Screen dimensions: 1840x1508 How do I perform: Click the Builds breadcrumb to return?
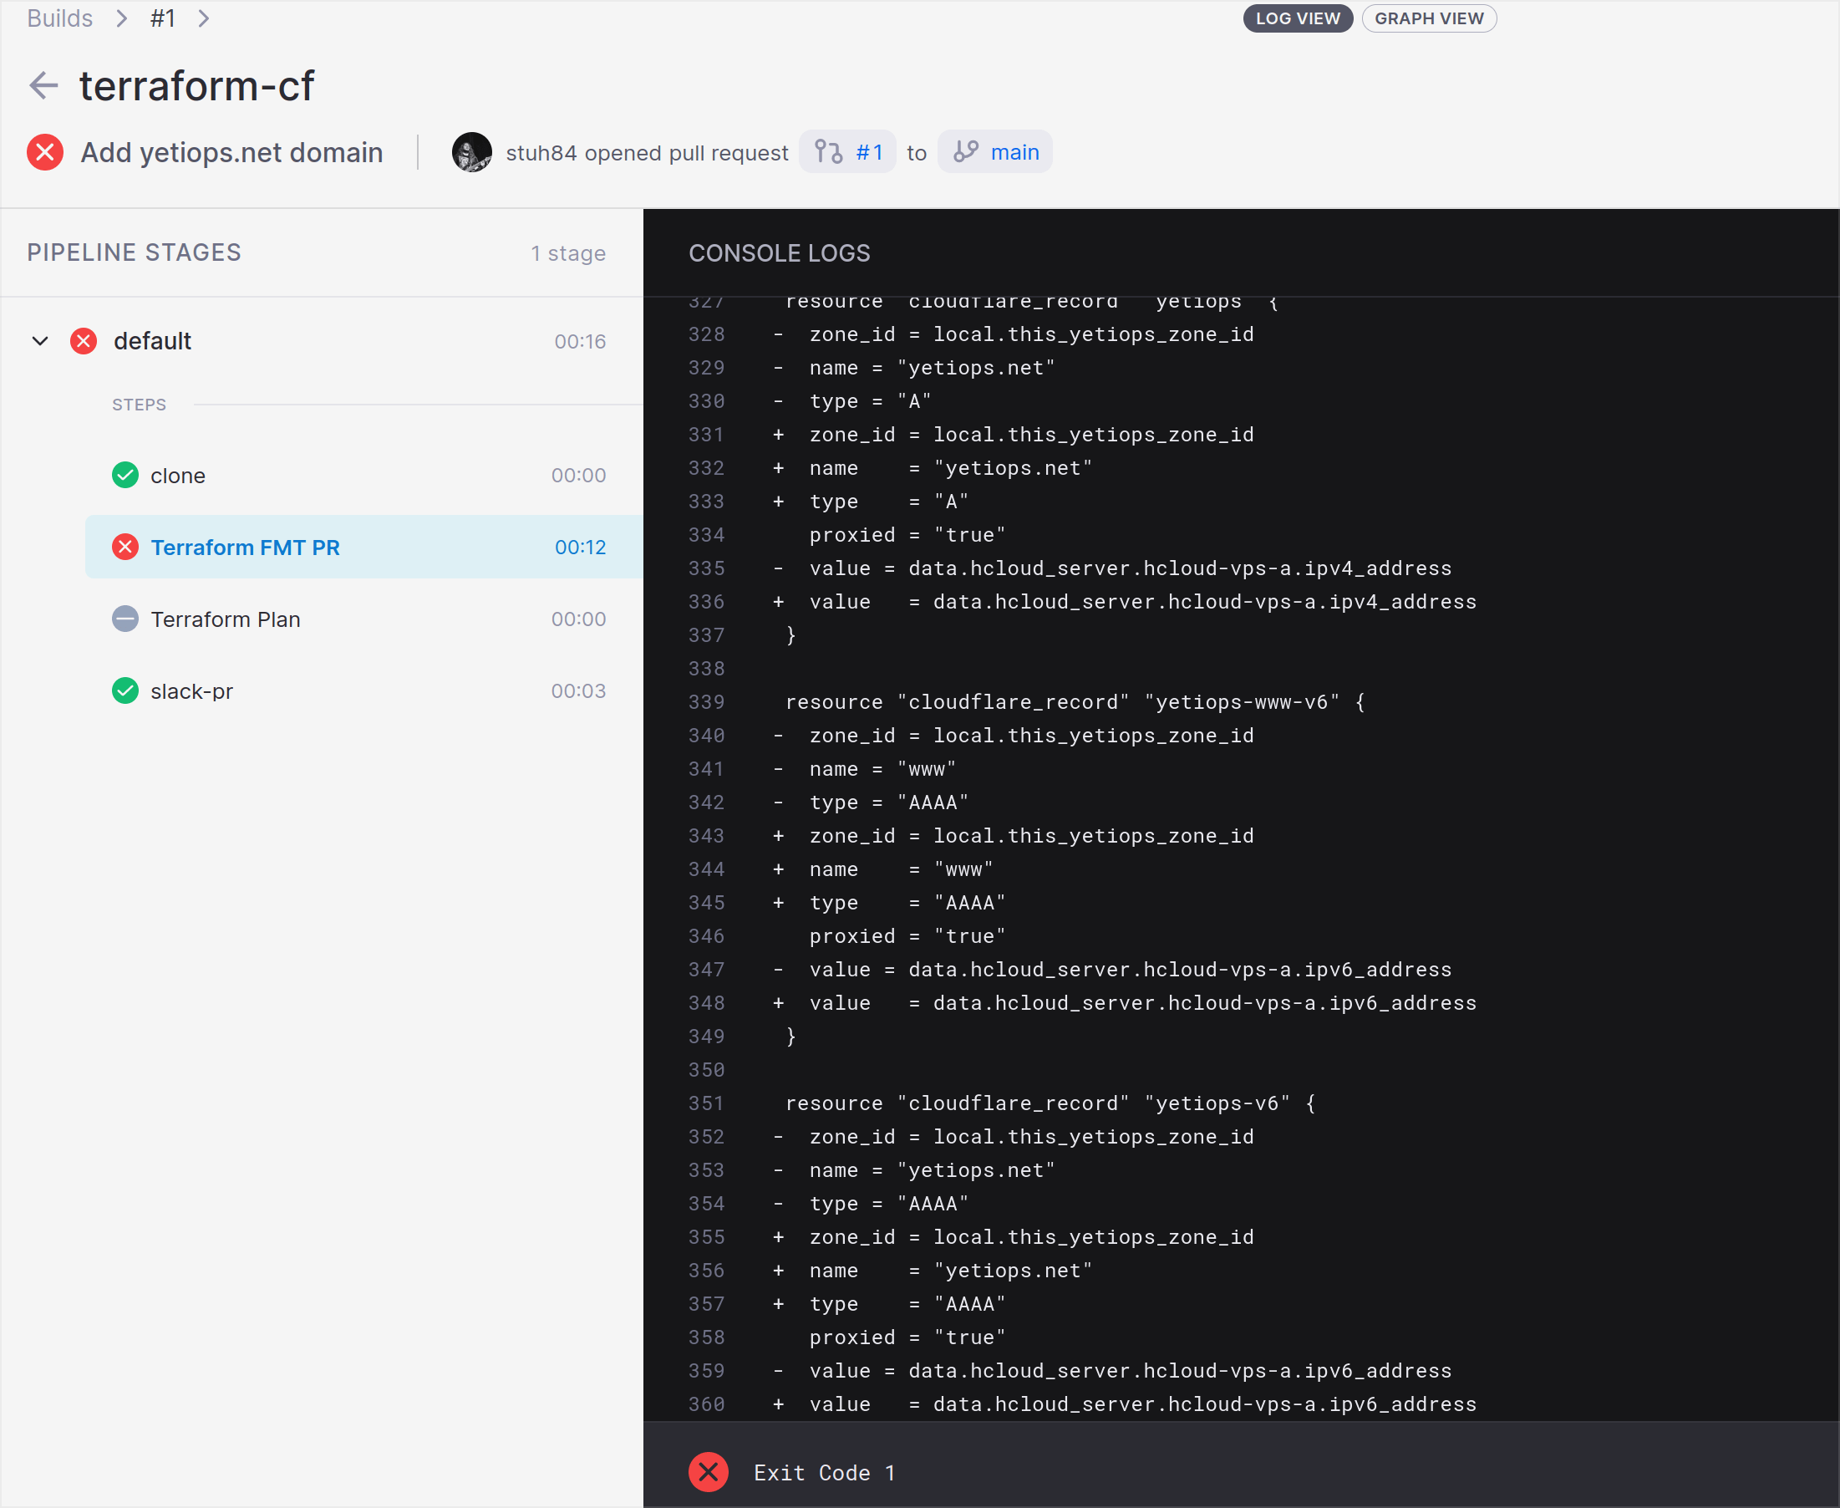(x=59, y=18)
